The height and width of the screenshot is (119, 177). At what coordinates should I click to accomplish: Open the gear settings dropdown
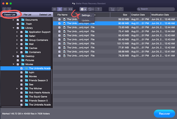(x=83, y=9)
